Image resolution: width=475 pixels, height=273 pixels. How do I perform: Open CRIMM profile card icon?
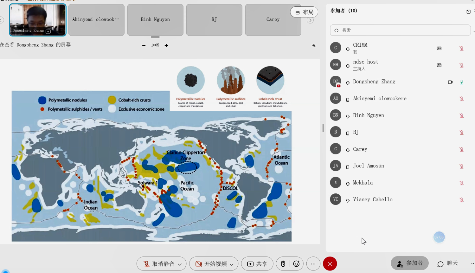[439, 48]
